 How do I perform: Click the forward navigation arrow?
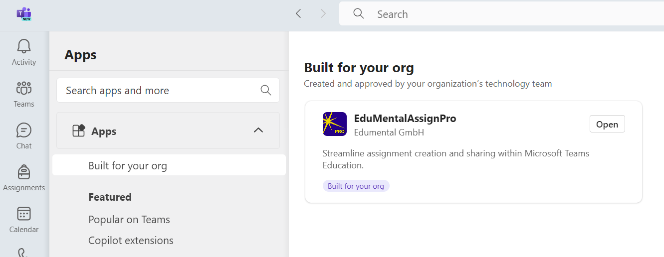(323, 14)
